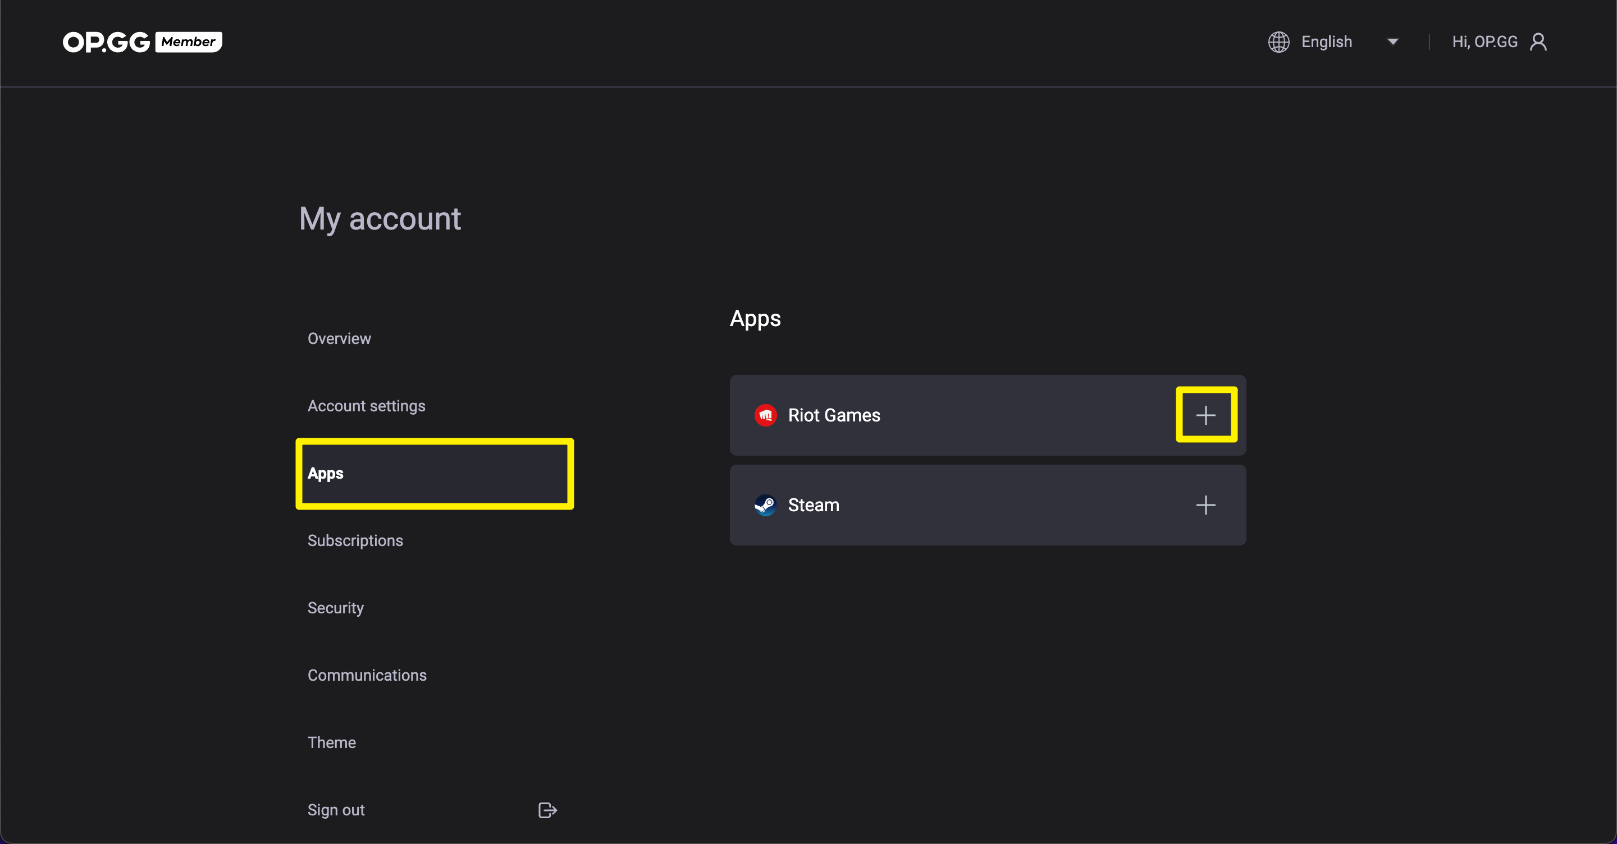This screenshot has height=844, width=1617.
Task: Click the OP.GG logo
Action: pos(106,42)
